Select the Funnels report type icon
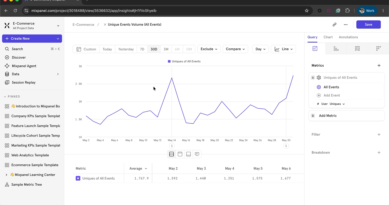This screenshot has width=389, height=205. click(x=336, y=48)
